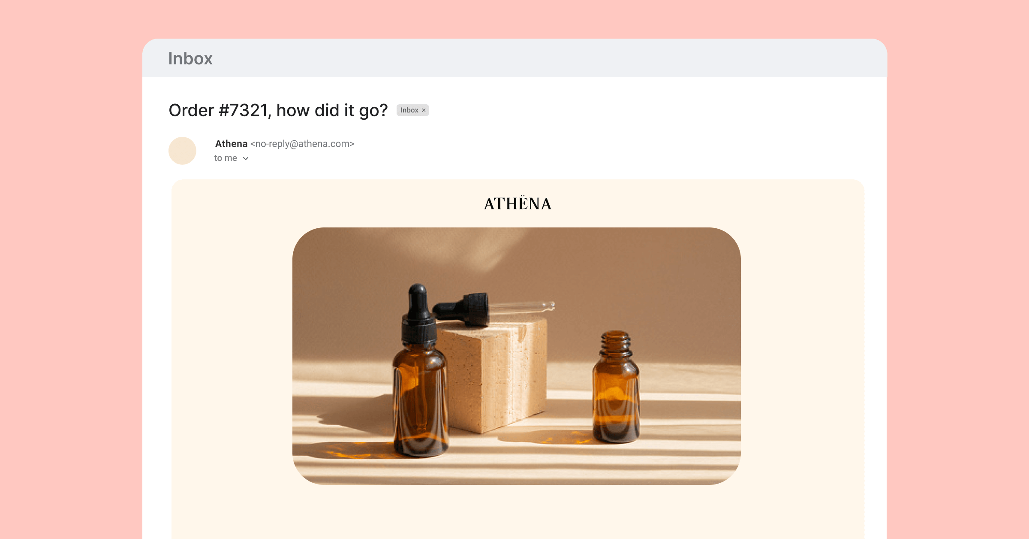Open the sender's round beige avatar
Image resolution: width=1029 pixels, height=539 pixels.
tap(182, 151)
